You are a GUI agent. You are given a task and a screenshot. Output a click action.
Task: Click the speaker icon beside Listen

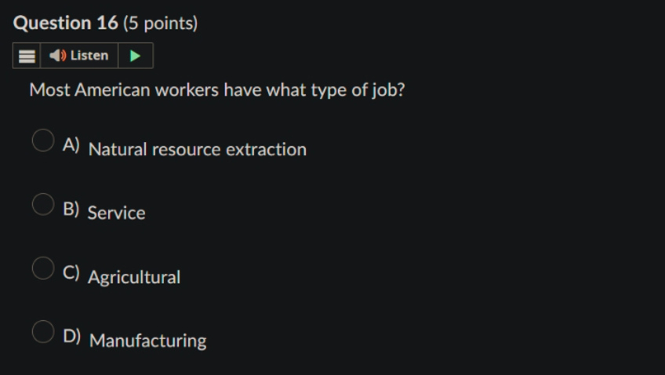(58, 56)
